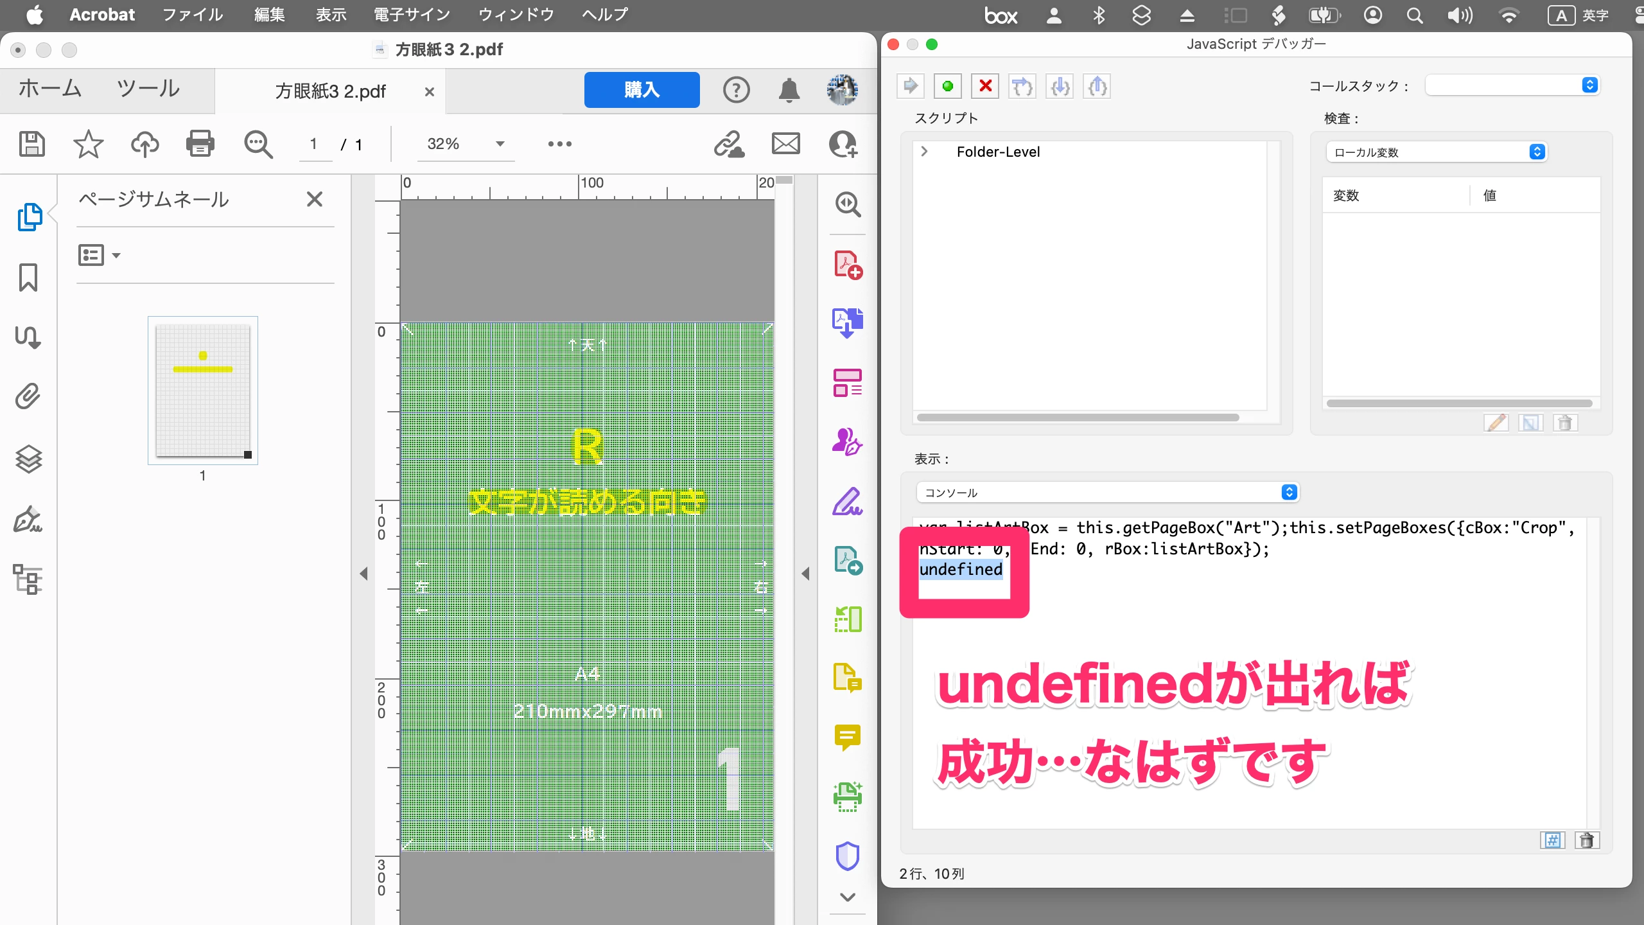1644x925 pixels.
Task: Open the コンソール view dropdown
Action: pos(1107,493)
